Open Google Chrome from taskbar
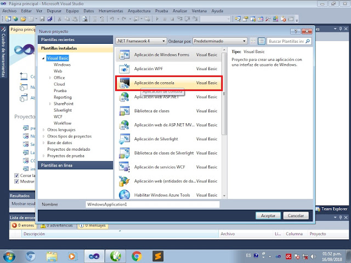 (137, 256)
